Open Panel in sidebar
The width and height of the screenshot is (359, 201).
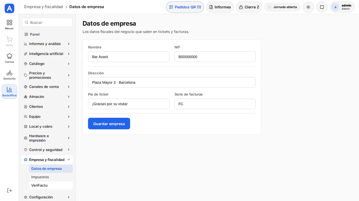coord(47,34)
